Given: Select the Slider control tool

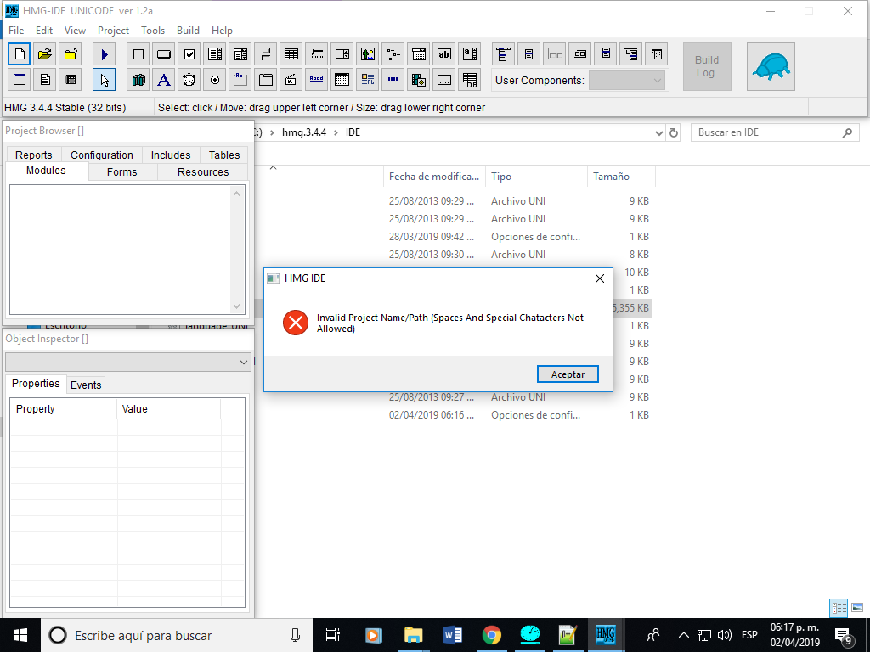Looking at the screenshot, I should tap(317, 54).
